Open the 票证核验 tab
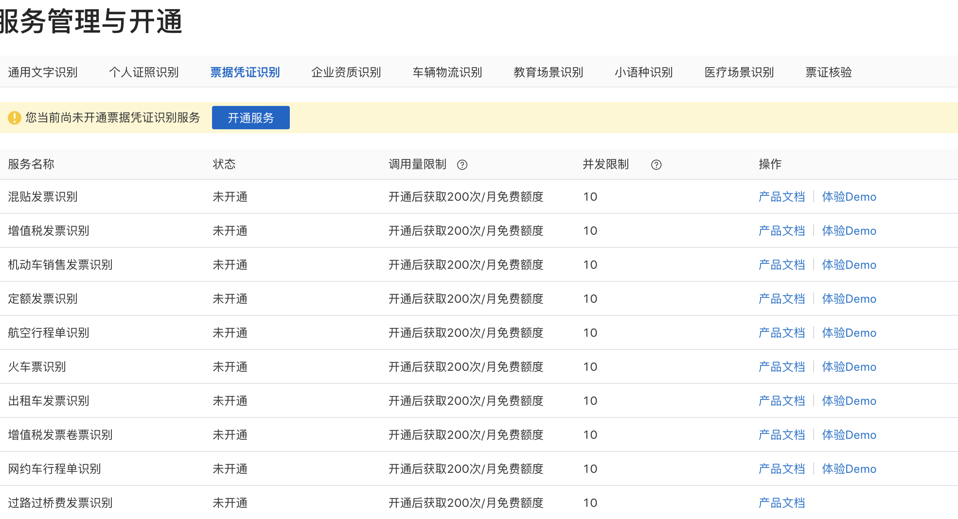958x519 pixels. 829,72
